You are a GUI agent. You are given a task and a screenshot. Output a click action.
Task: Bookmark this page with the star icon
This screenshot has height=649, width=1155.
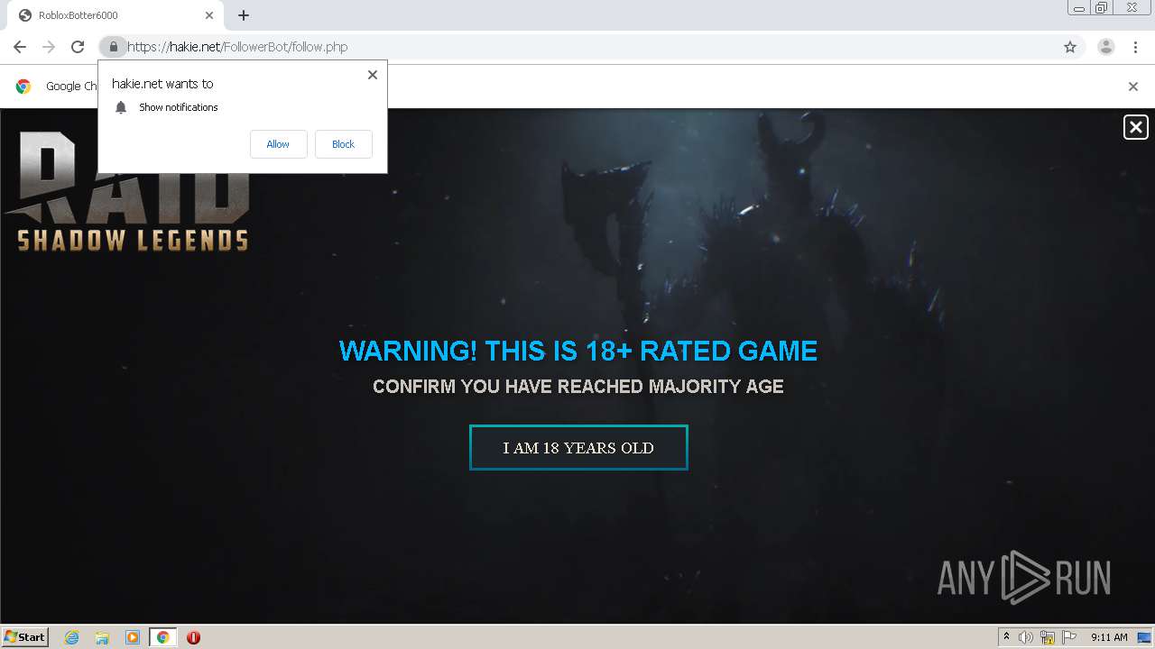(x=1070, y=47)
